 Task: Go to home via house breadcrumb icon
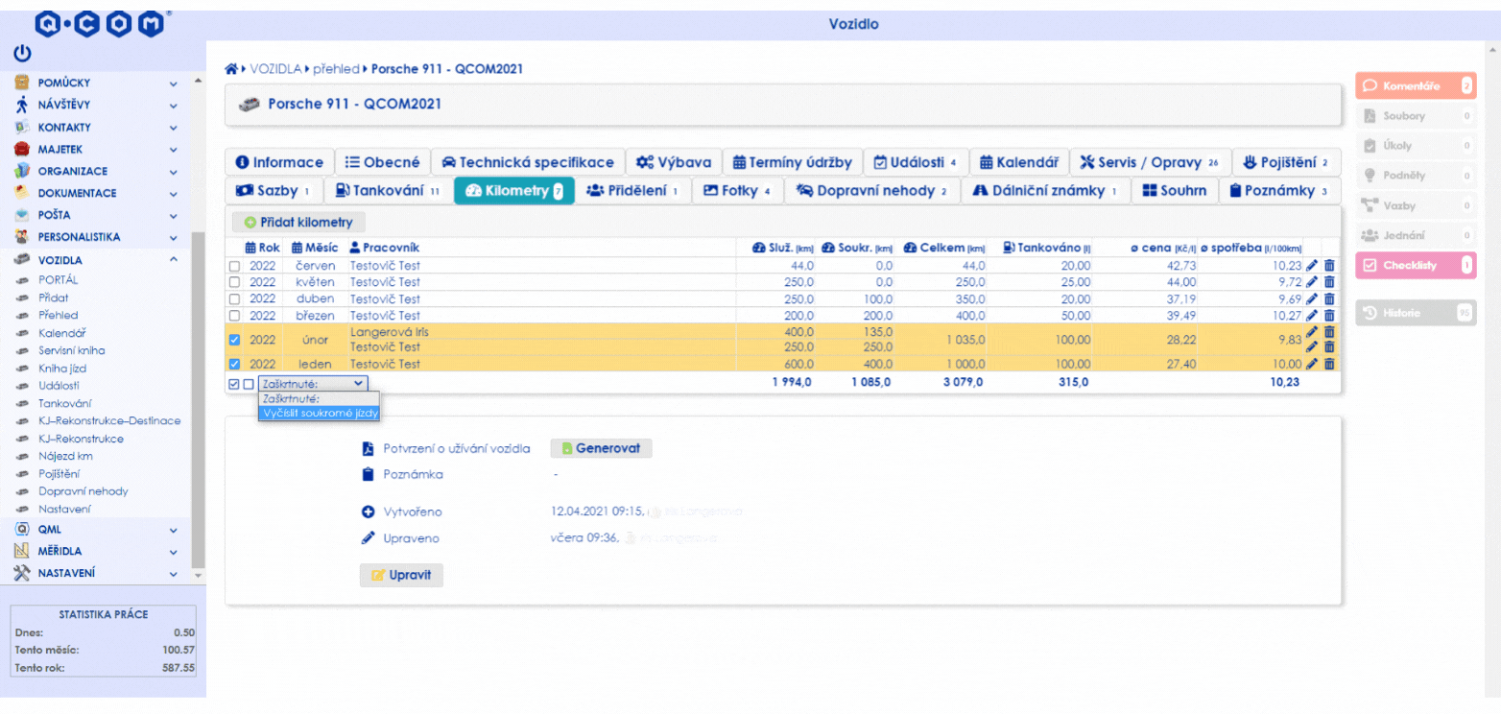[230, 69]
